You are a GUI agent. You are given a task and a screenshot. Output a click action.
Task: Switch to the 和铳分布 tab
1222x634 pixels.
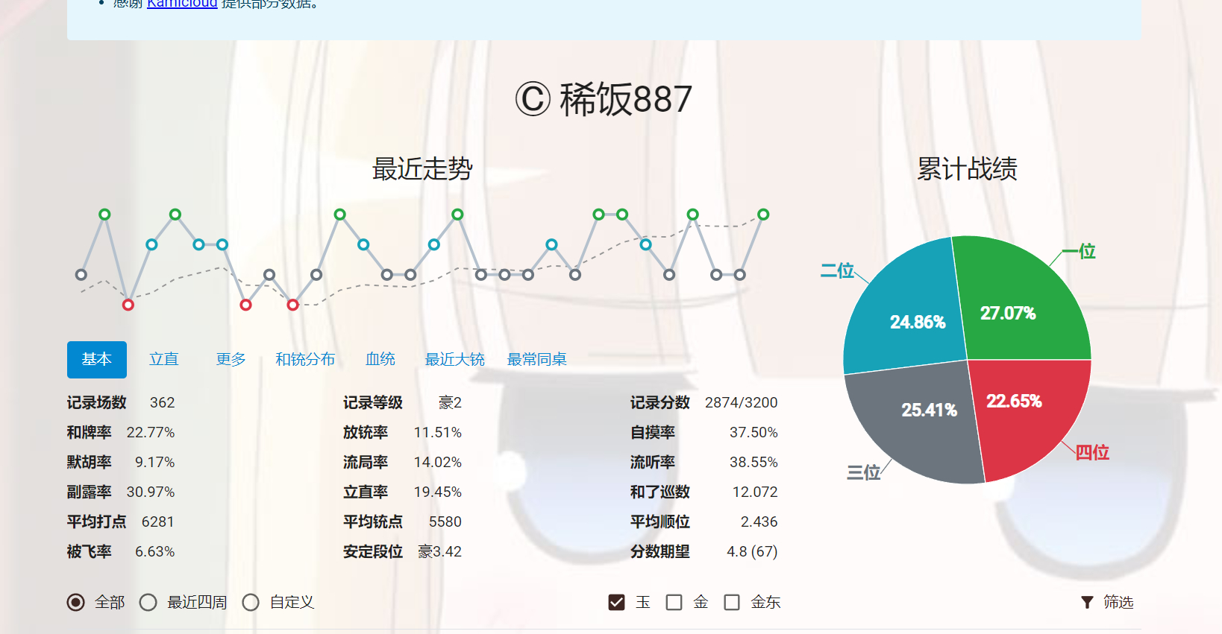click(x=305, y=360)
